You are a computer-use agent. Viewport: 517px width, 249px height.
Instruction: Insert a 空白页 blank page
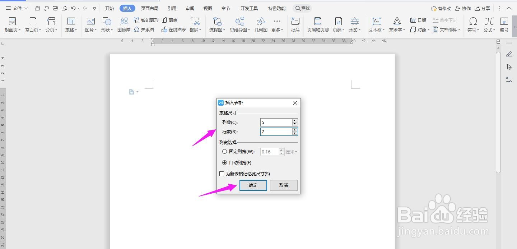33,25
